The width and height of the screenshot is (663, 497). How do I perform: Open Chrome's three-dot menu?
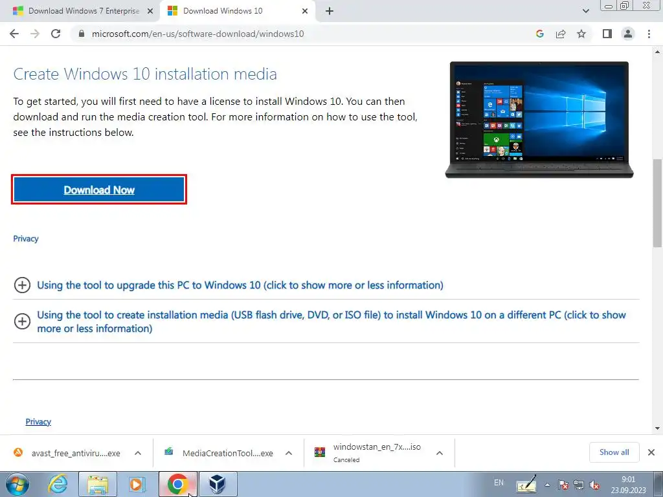[649, 34]
